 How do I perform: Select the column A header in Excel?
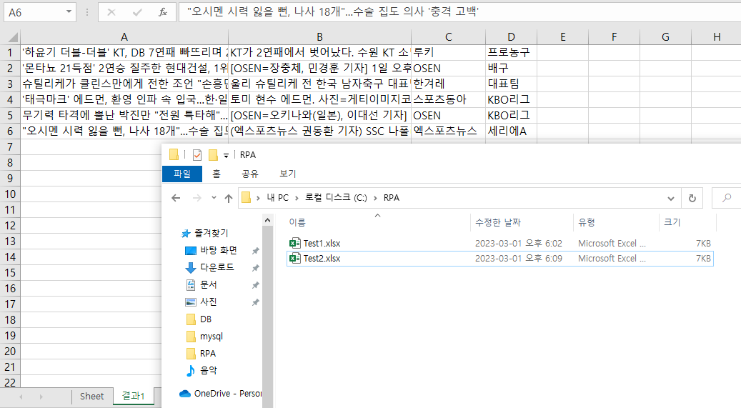124,37
